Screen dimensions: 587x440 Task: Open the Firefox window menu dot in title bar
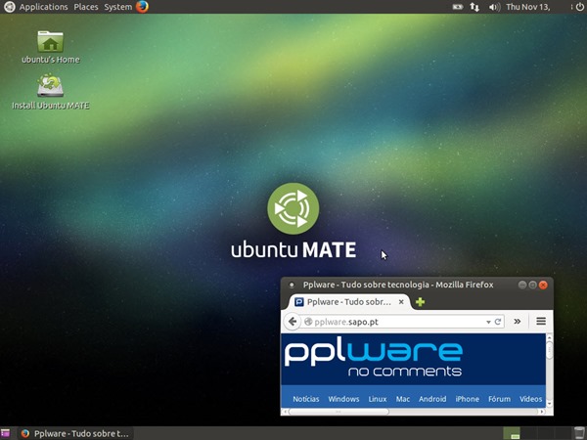(292, 286)
